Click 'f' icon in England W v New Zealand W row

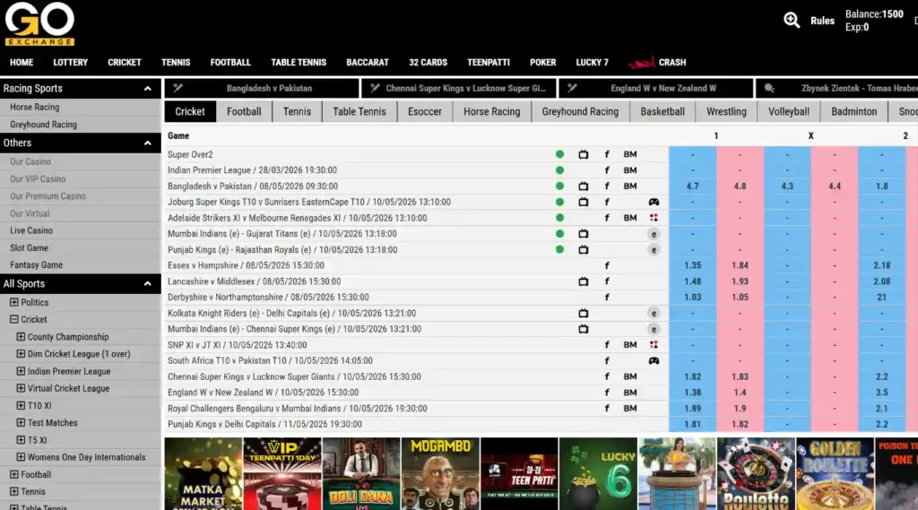[x=607, y=393]
